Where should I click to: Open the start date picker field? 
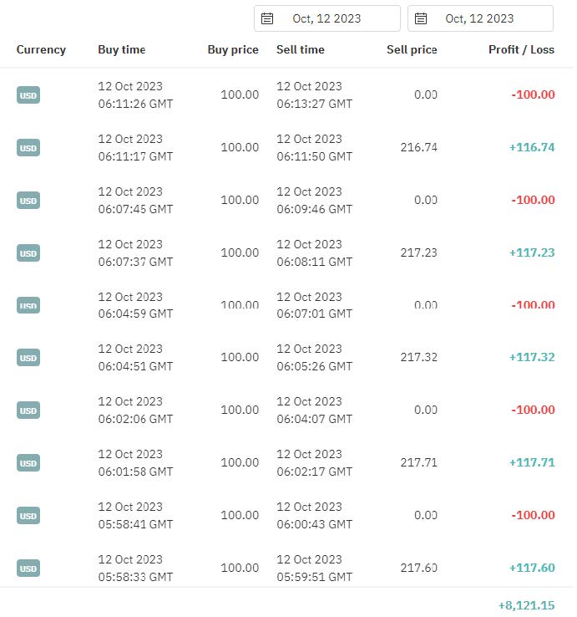pos(327,18)
